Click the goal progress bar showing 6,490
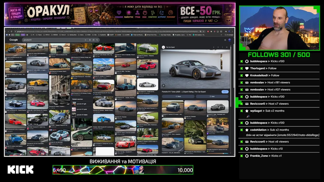Image resolution: width=324 pixels, height=182 pixels. click(x=123, y=170)
